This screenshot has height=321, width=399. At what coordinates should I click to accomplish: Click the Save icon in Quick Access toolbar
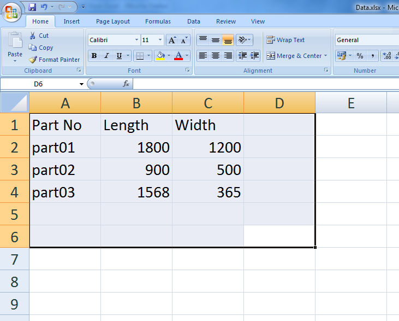click(x=32, y=7)
